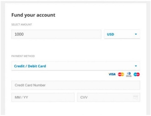This screenshot has height=116, width=151.
Task: Click into the CVV field
Action: [x=108, y=97]
